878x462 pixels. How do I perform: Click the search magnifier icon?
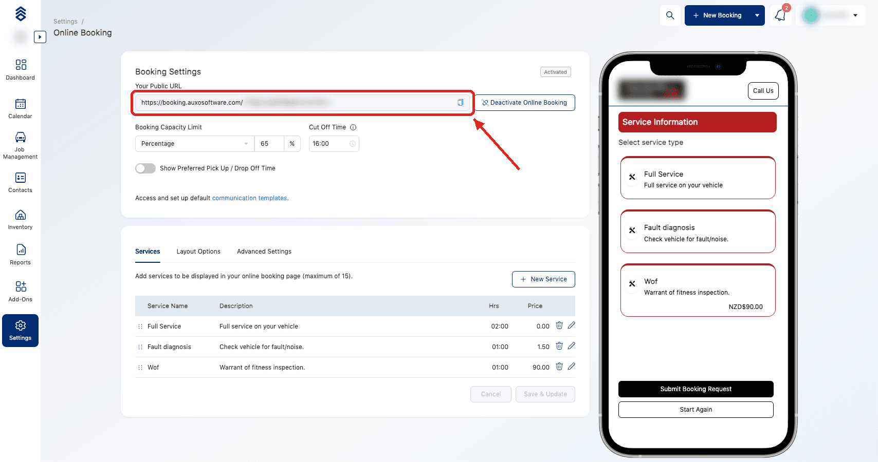point(670,15)
